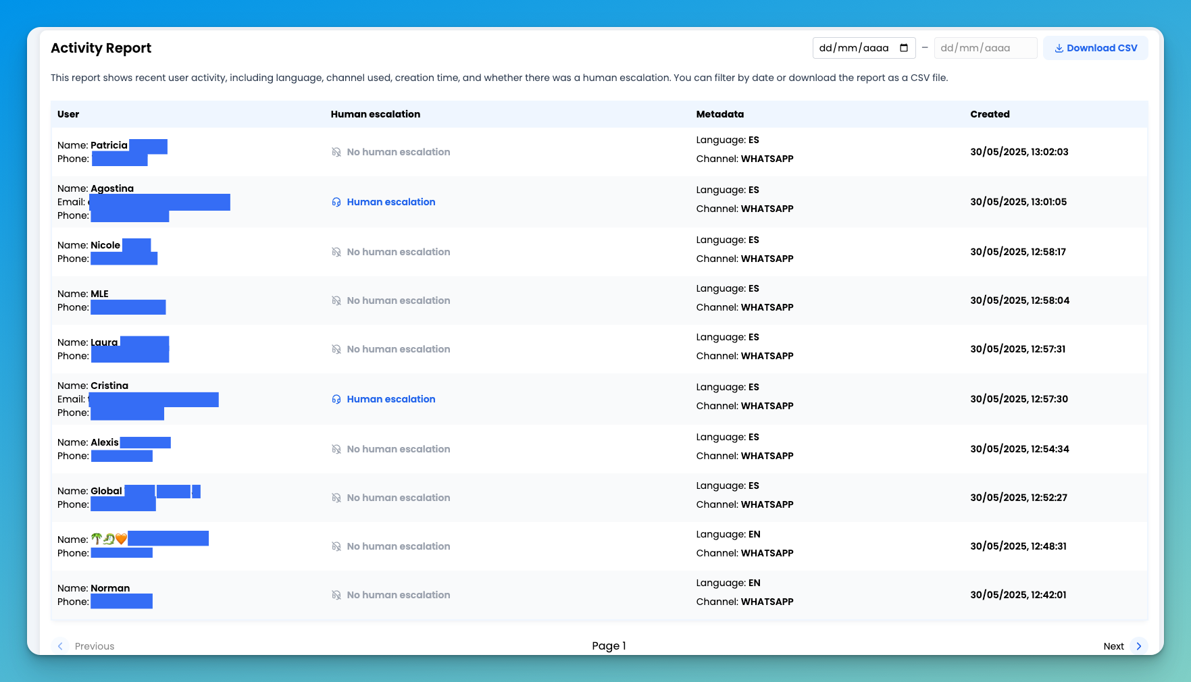Select the timestamp 30/05/2025, 12:54:34
Viewport: 1191px width, 682px height.
[1020, 449]
